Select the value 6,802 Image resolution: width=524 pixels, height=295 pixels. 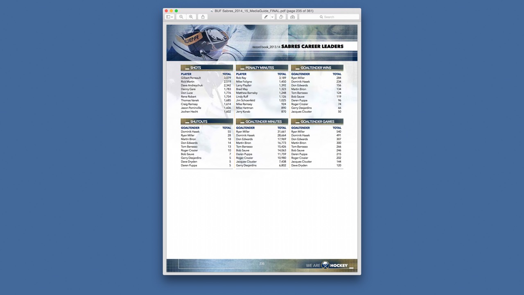[x=282, y=165]
